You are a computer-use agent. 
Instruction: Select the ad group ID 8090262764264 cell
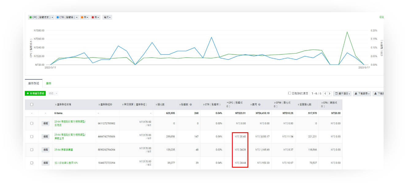[x=107, y=150]
